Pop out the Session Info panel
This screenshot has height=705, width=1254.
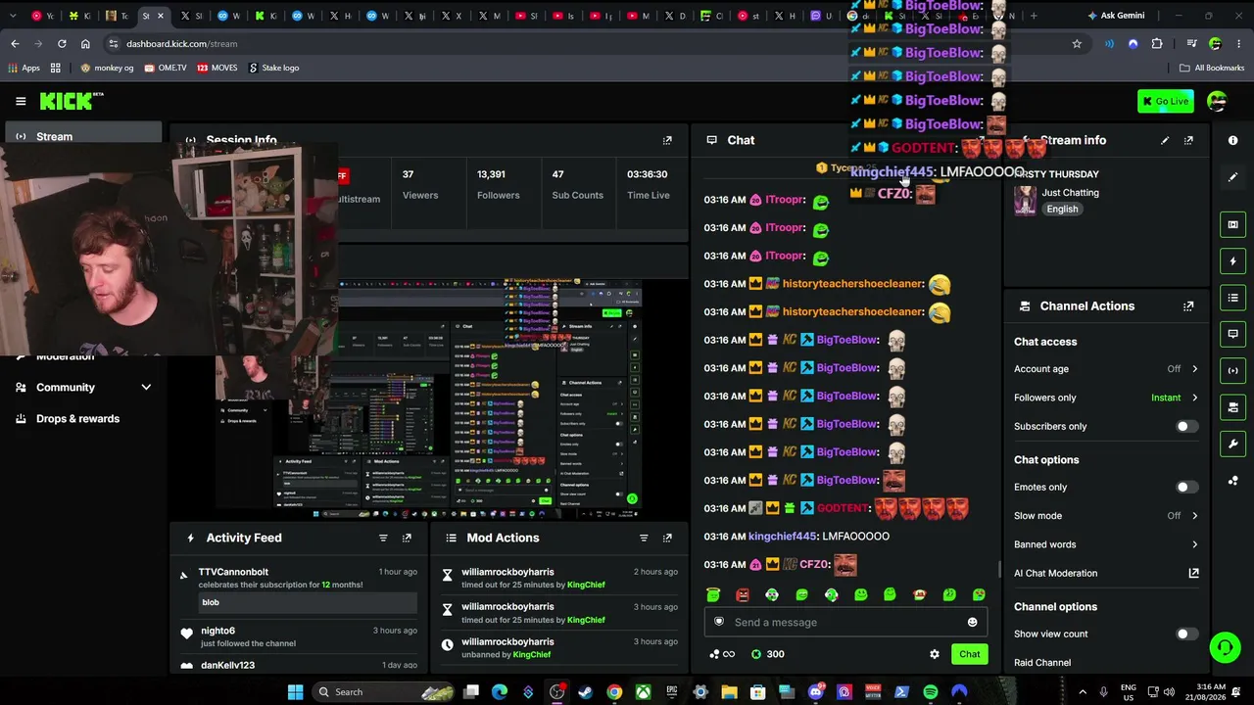pyautogui.click(x=667, y=140)
